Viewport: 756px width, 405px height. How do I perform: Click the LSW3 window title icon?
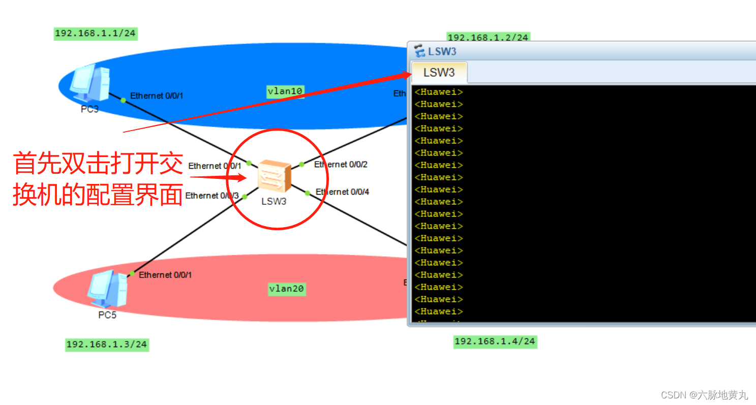click(x=419, y=51)
